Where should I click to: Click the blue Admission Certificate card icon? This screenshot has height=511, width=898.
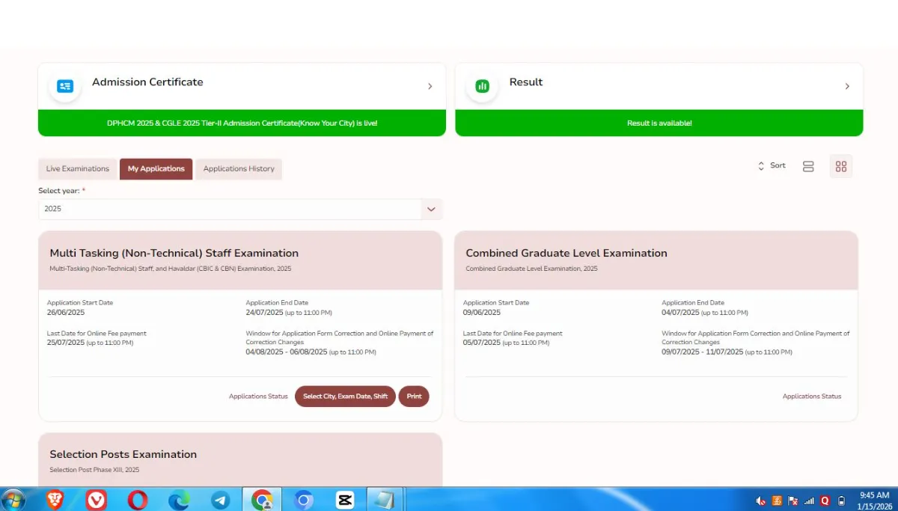tap(64, 86)
